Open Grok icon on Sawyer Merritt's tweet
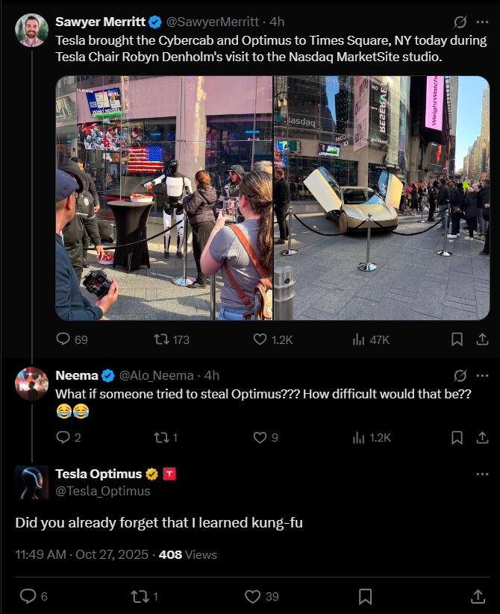The image size is (500, 614). click(x=460, y=22)
